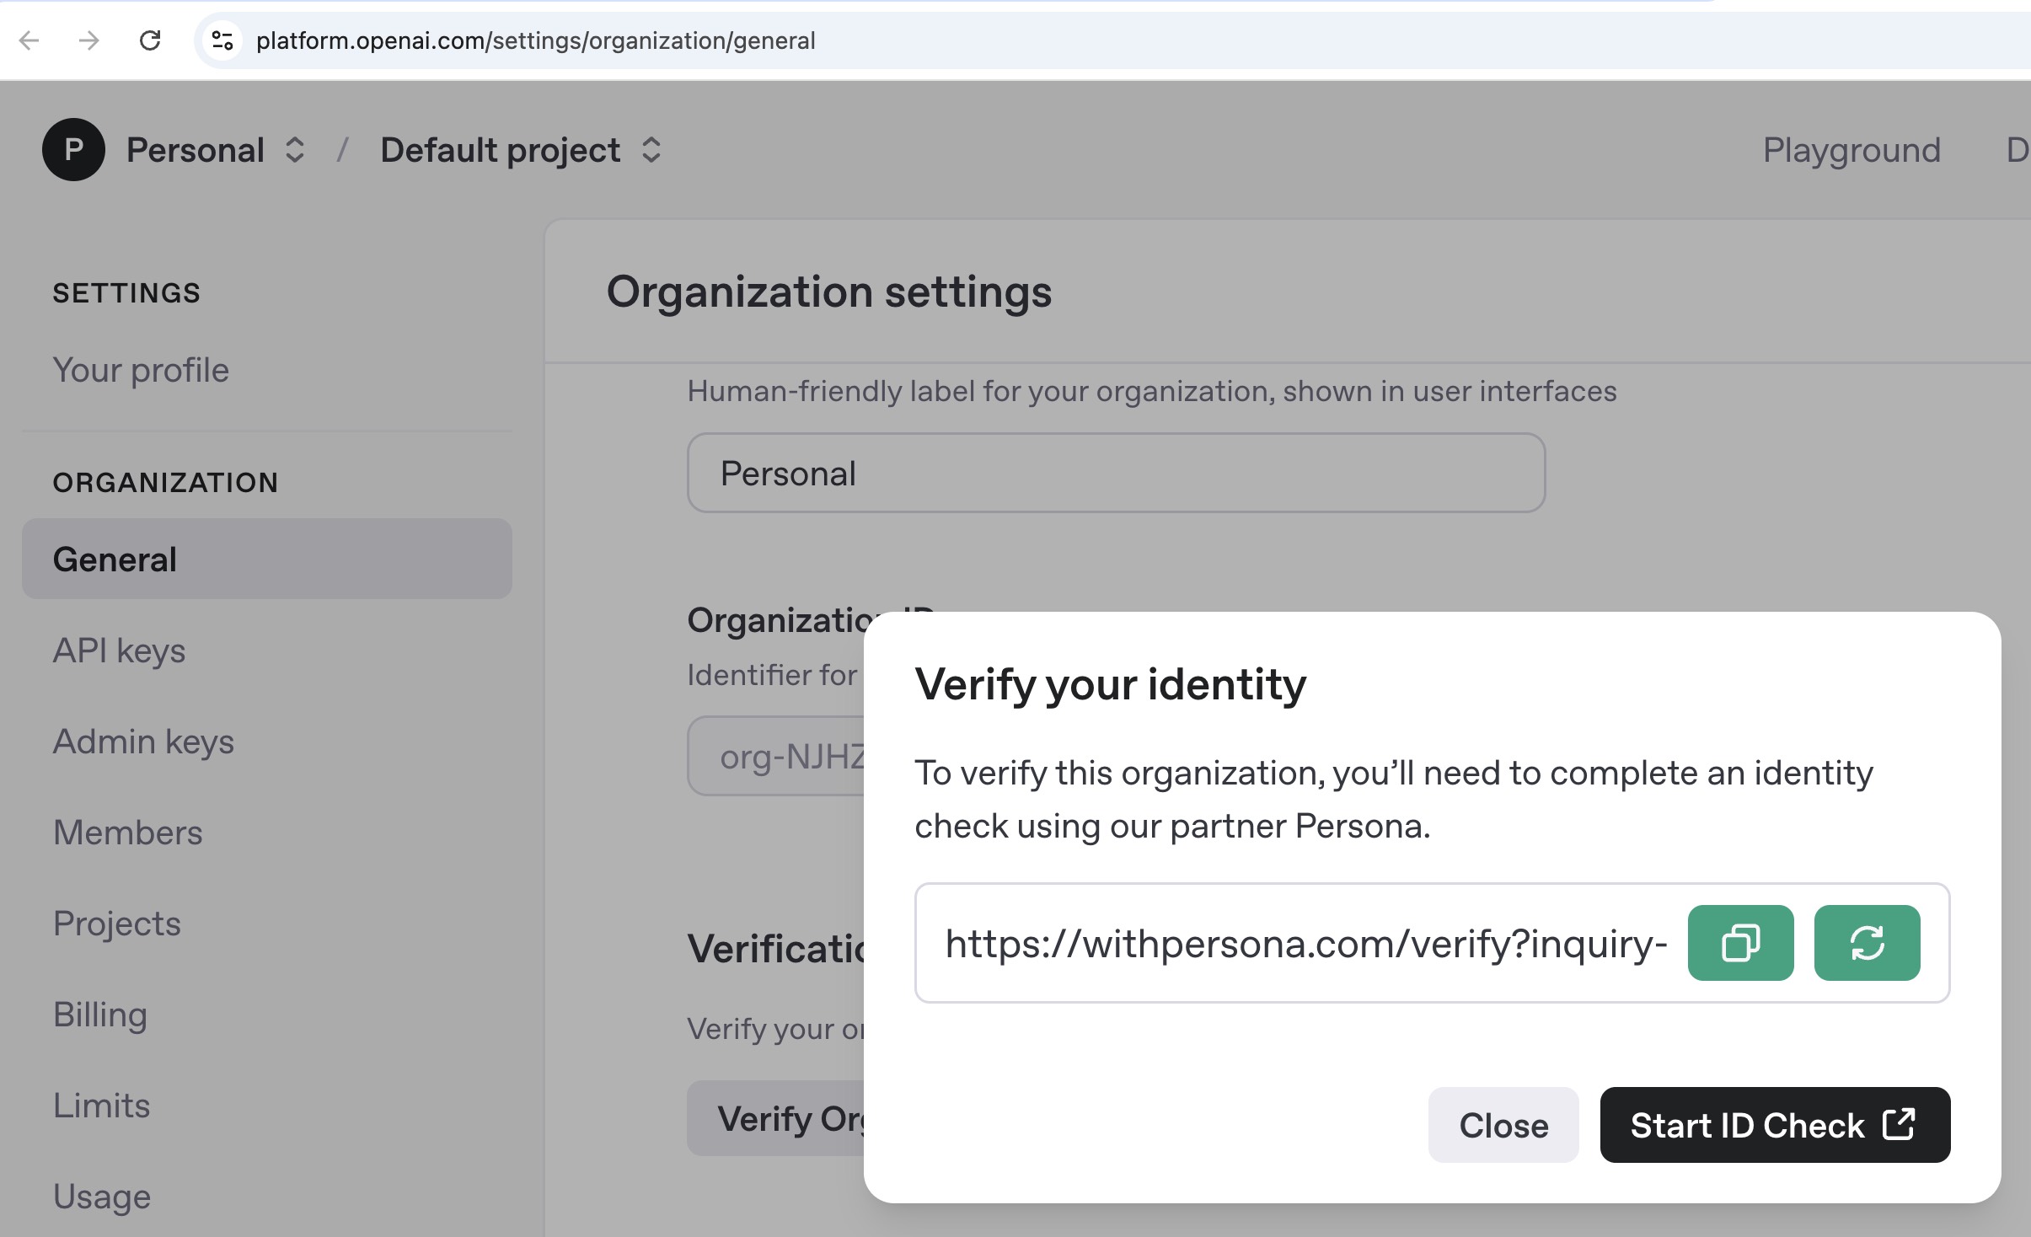Regenerate the verification link with refresh icon

[x=1867, y=943]
